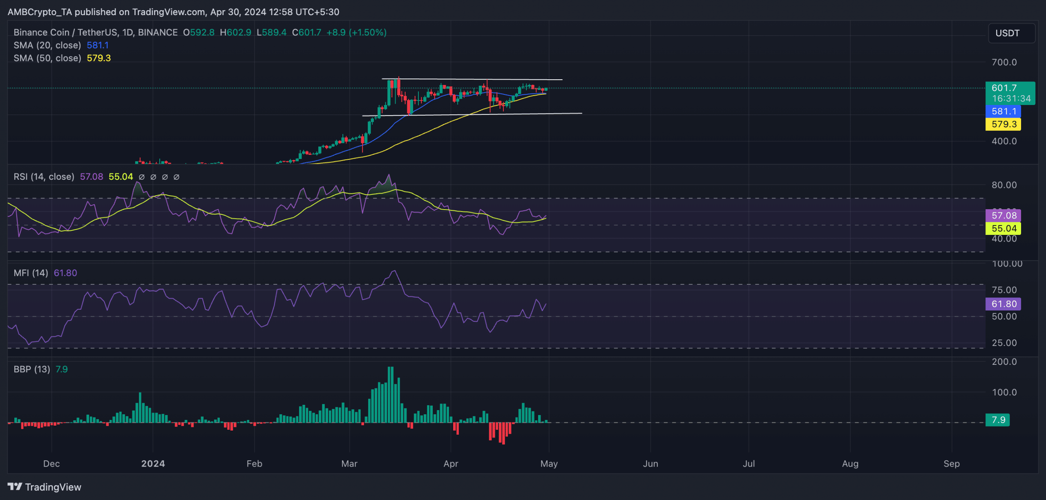This screenshot has width=1046, height=500.
Task: Click the RSI value 57.08 in legend
Action: (92, 176)
